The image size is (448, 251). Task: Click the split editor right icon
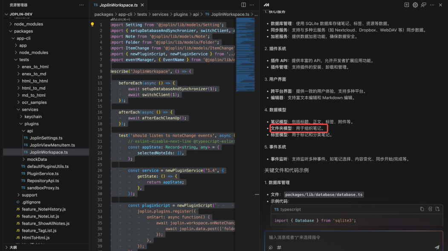[243, 5]
